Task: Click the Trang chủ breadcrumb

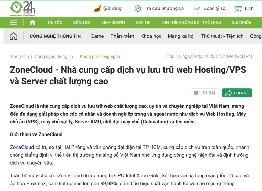Action: [x=19, y=57]
